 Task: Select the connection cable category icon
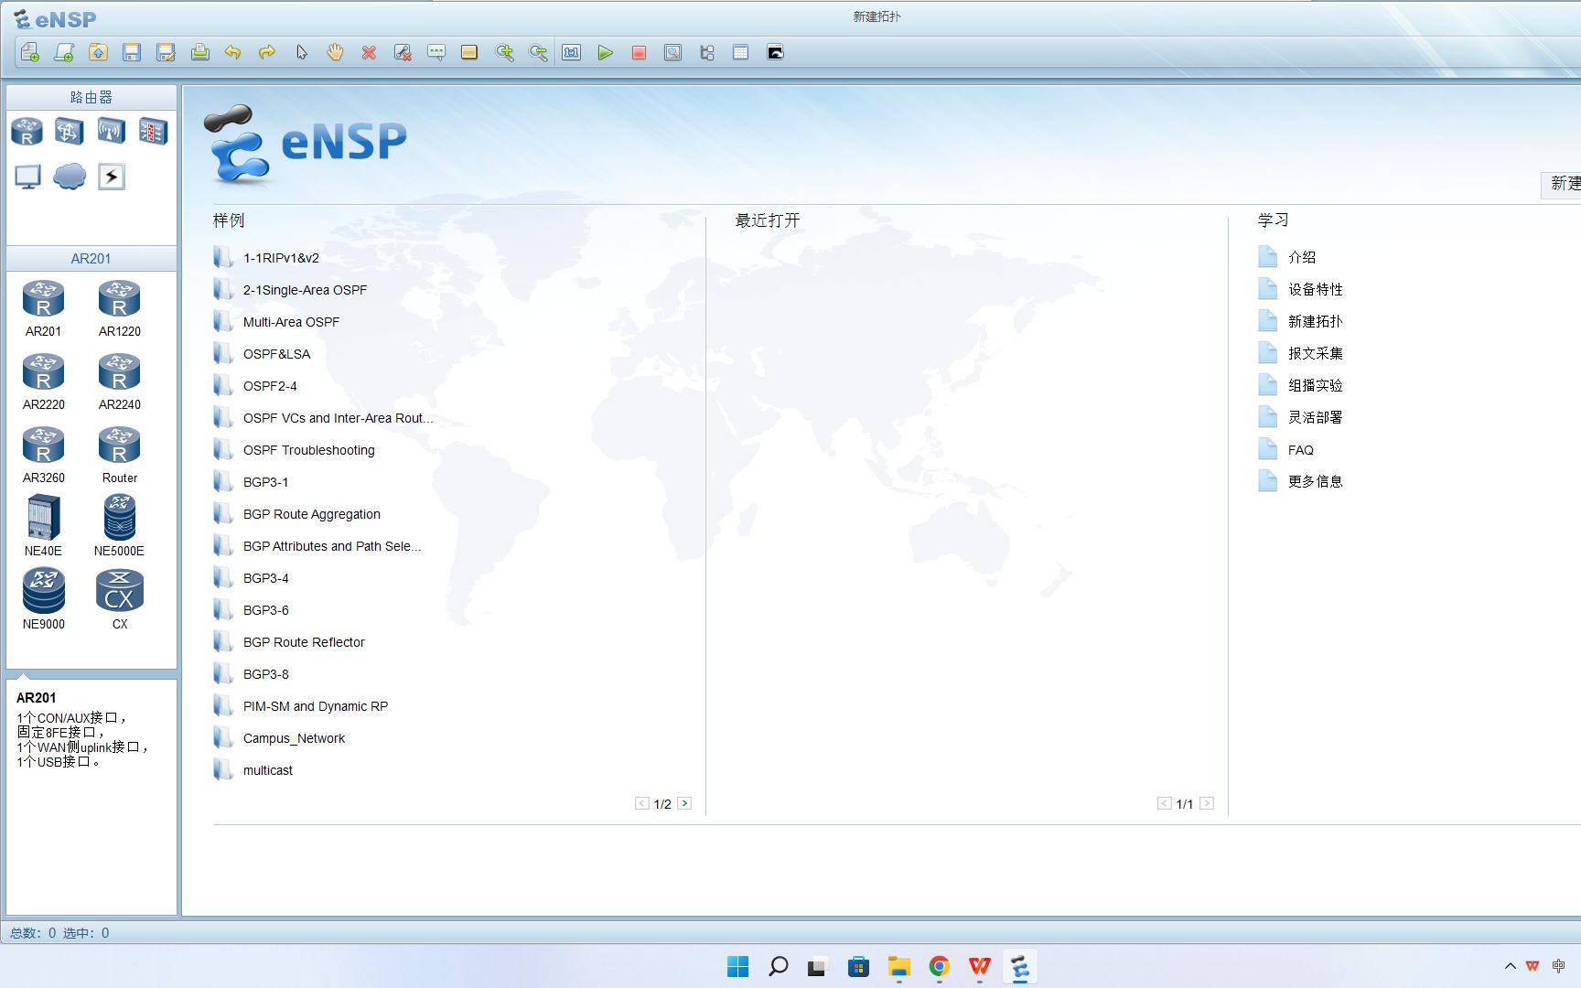pyautogui.click(x=112, y=177)
